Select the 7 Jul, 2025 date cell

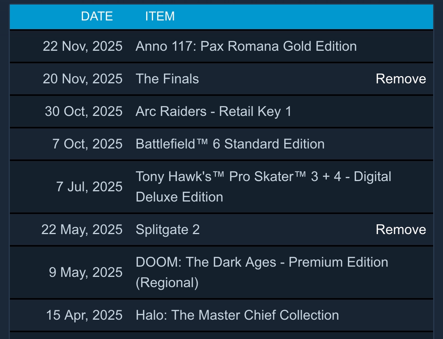click(89, 187)
